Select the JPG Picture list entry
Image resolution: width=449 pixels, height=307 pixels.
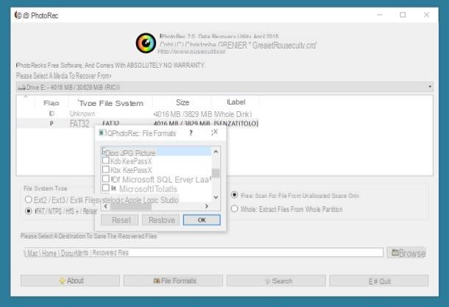(x=156, y=152)
